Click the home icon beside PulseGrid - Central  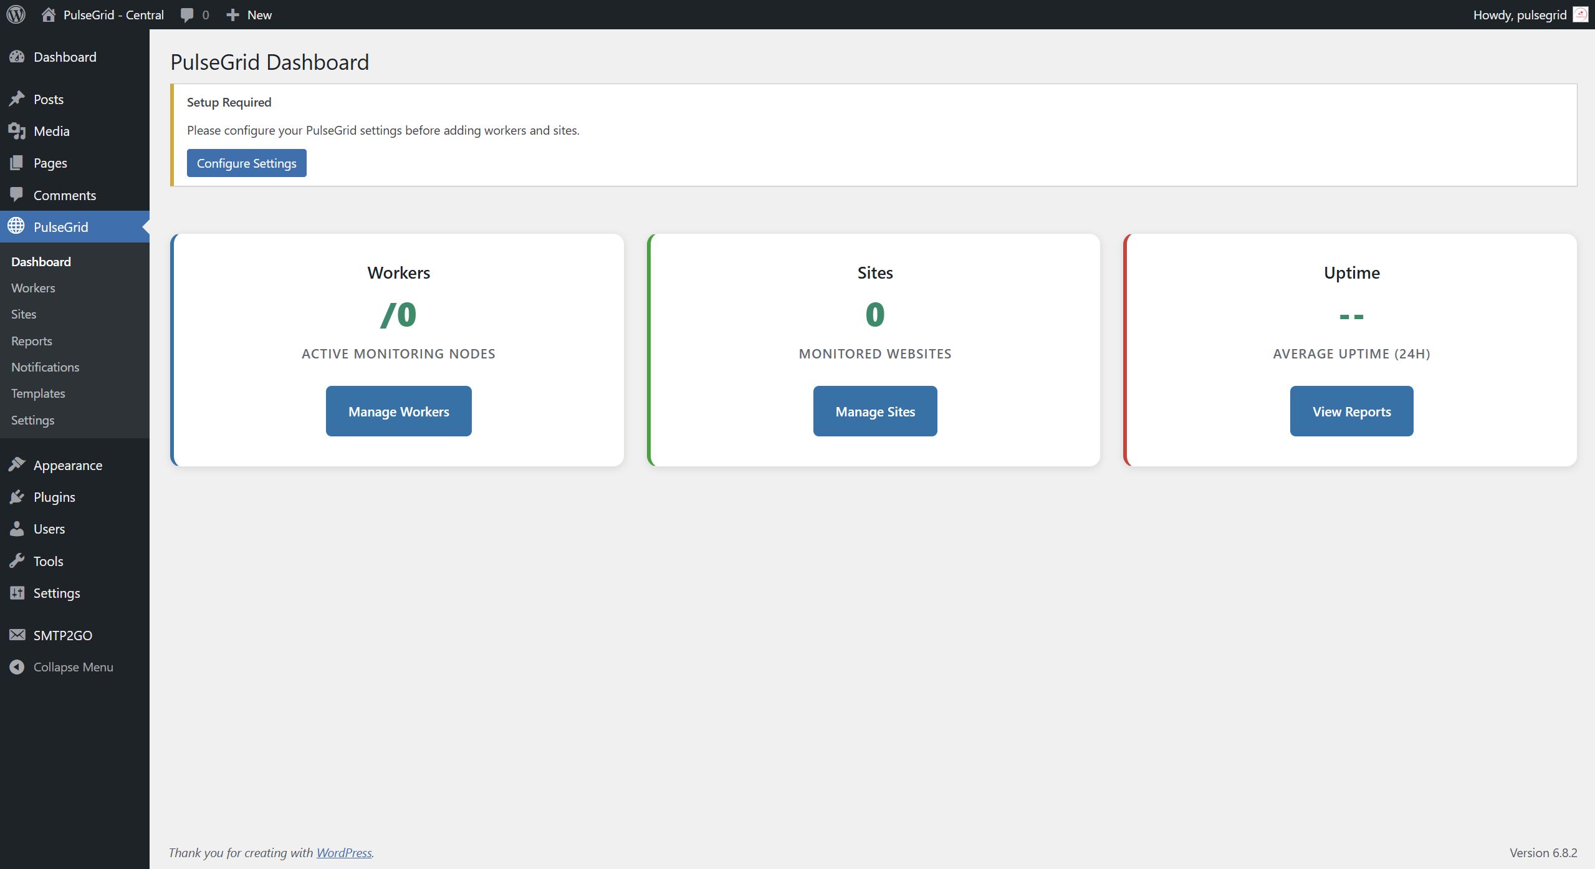point(49,14)
